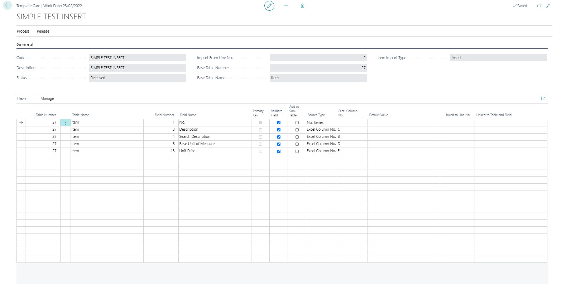Open page in new window icon

pyautogui.click(x=539, y=6)
